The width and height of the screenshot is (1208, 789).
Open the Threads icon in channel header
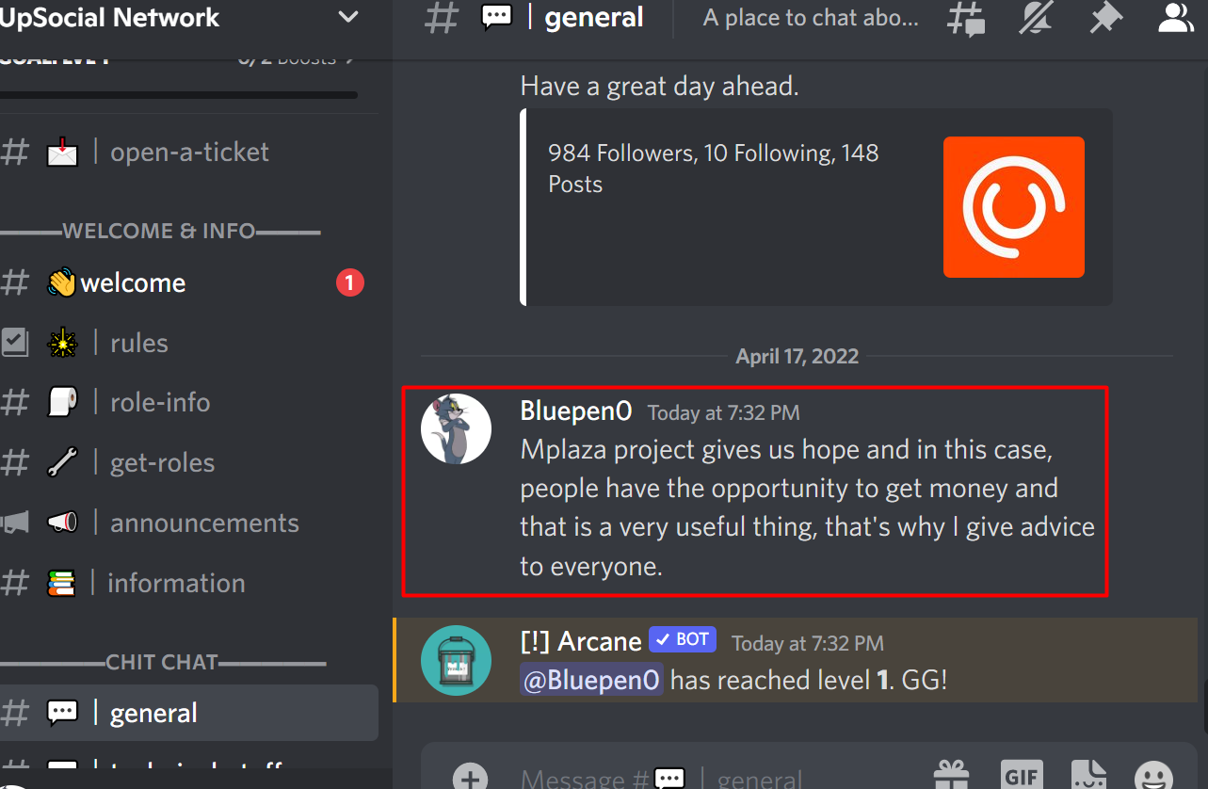[966, 18]
